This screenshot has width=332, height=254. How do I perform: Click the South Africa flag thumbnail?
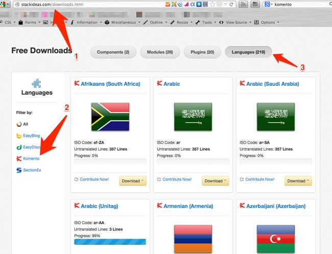tap(110, 117)
